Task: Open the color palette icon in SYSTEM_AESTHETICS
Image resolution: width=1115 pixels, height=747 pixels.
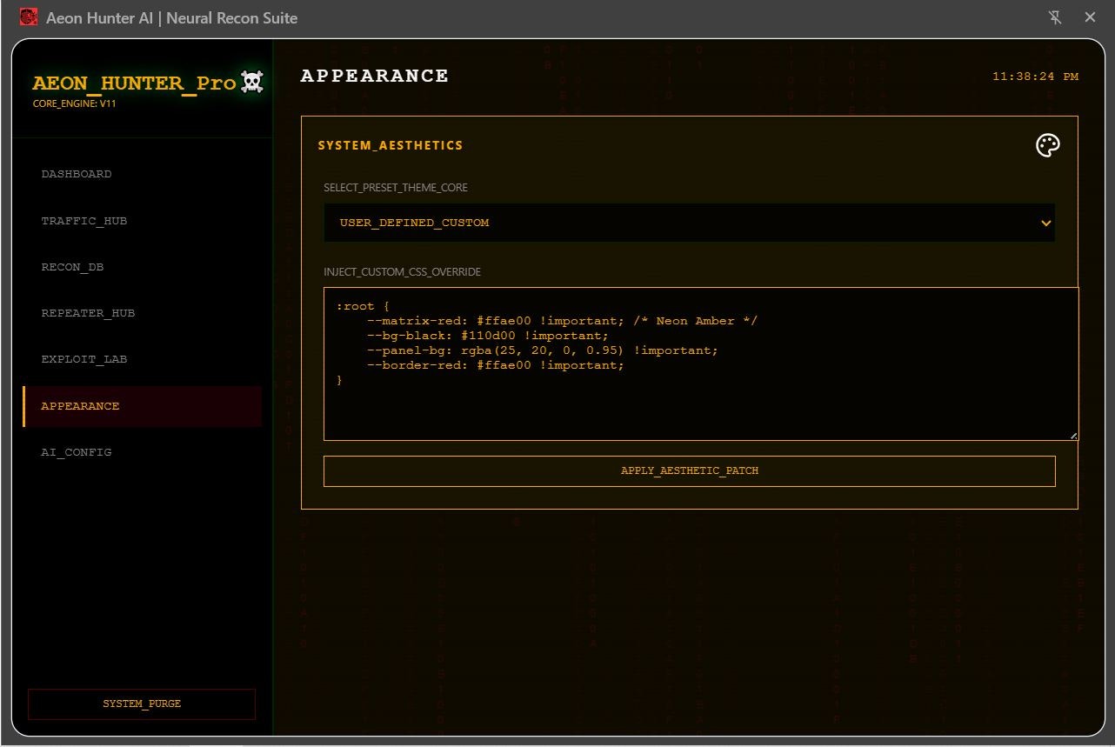Action: (1047, 145)
